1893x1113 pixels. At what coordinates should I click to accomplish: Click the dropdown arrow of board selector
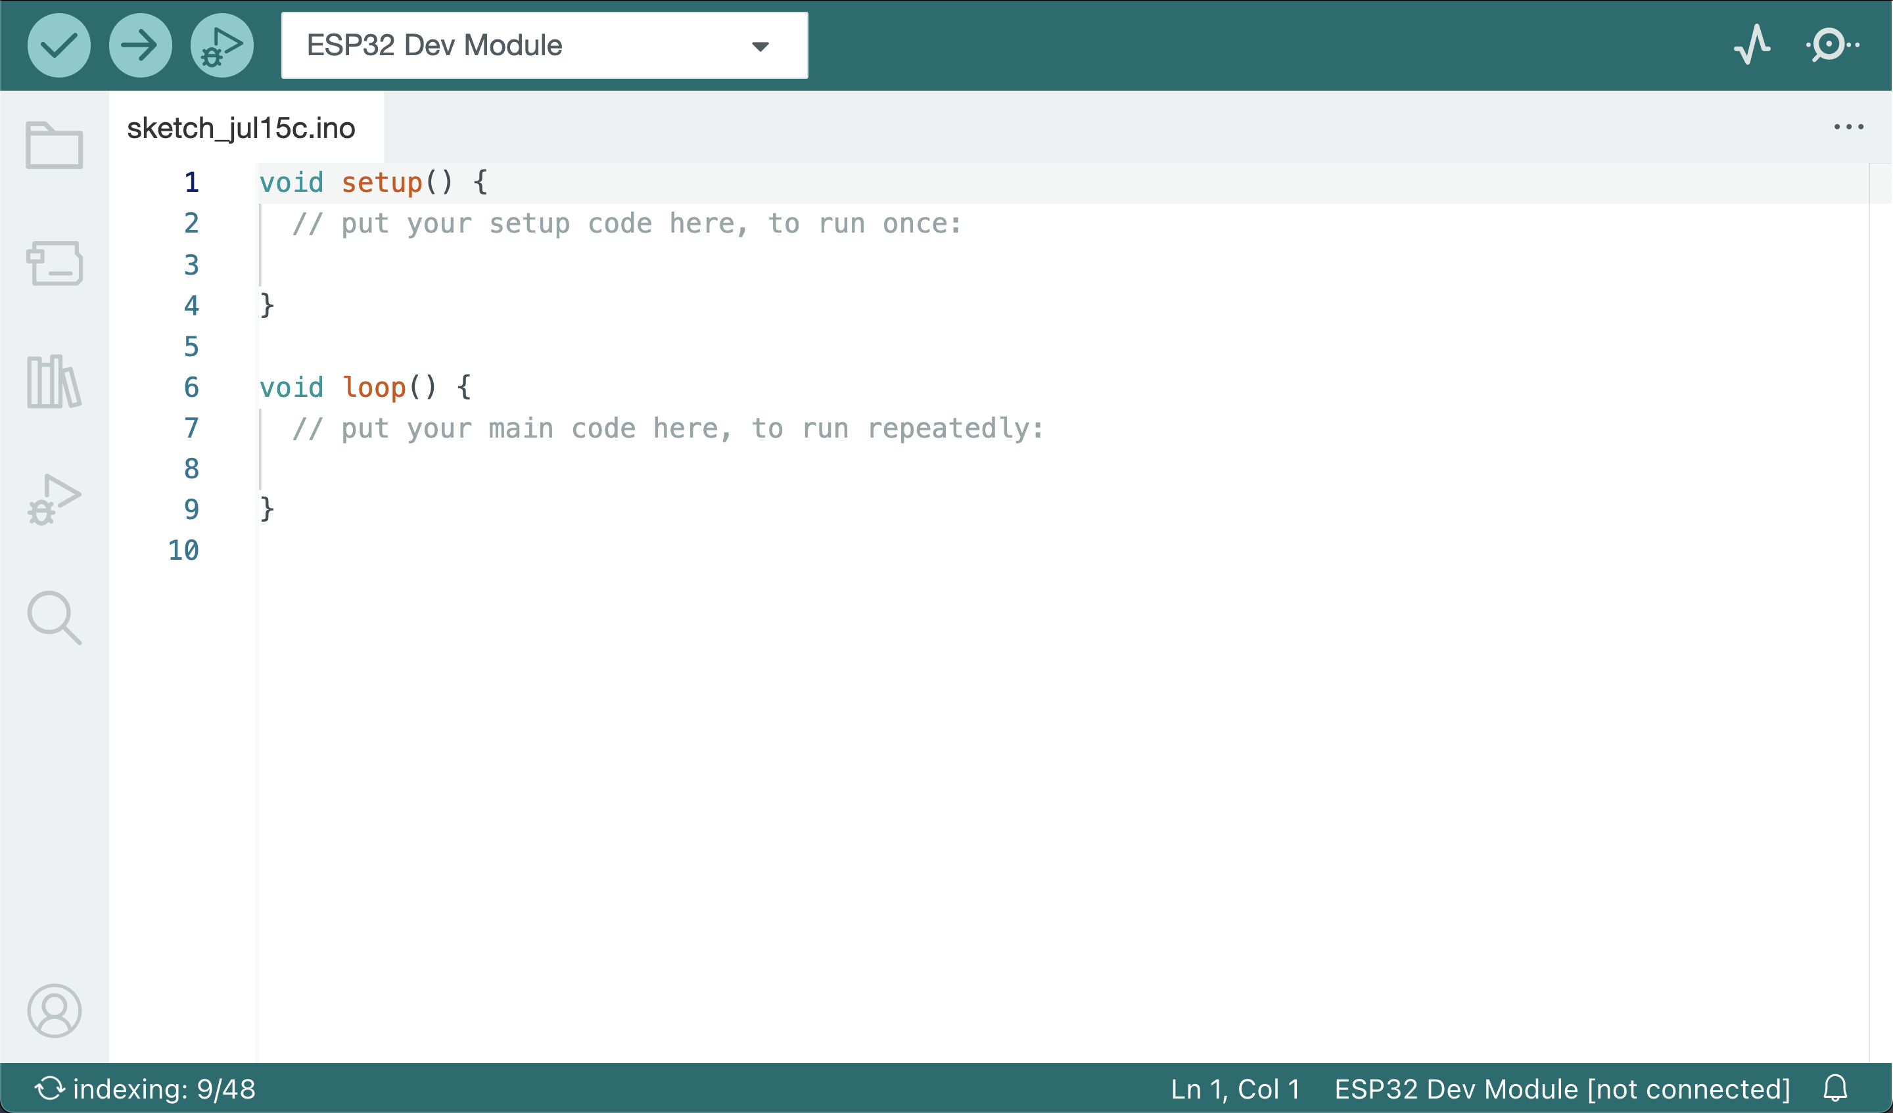click(760, 47)
